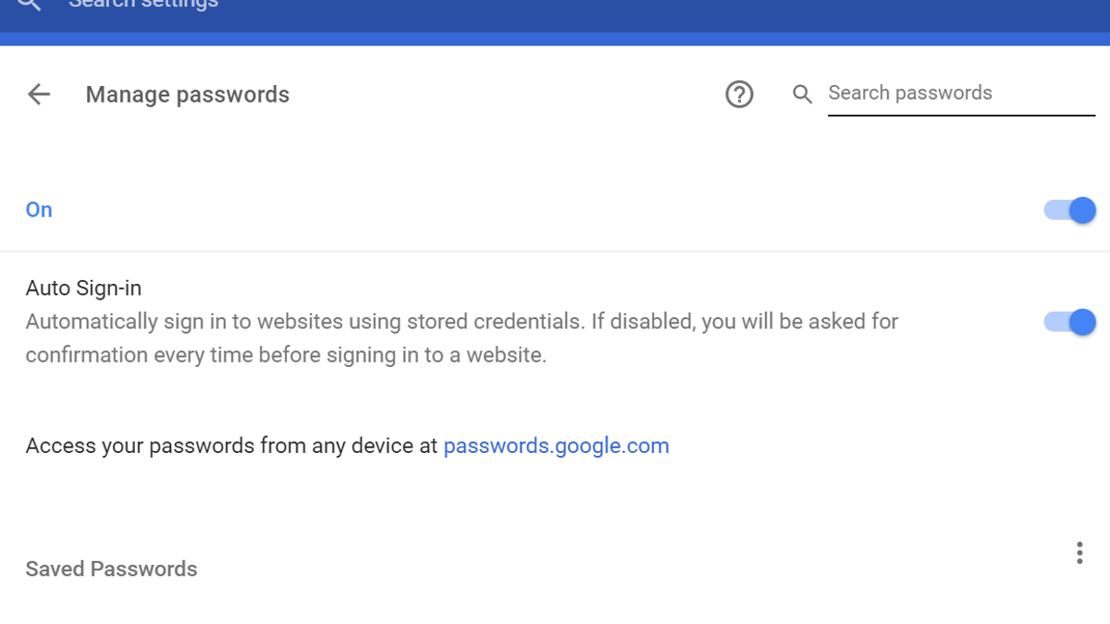
Task: Click the magnifier icon beside Search passwords
Action: 802,94
